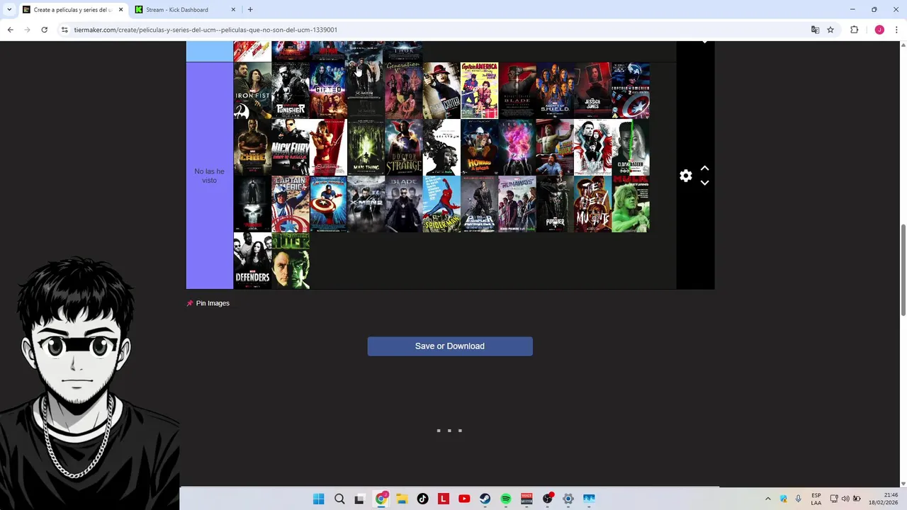
Task: Close the tiermaker browser tab
Action: 120,10
